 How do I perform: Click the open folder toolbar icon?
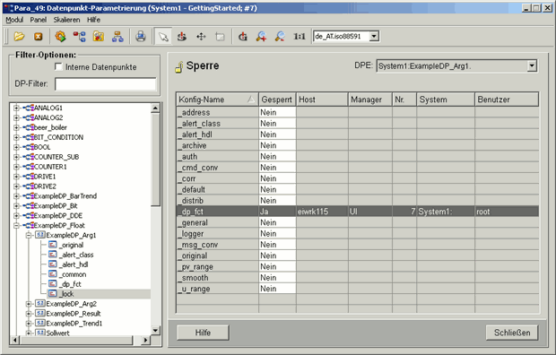pos(19,36)
